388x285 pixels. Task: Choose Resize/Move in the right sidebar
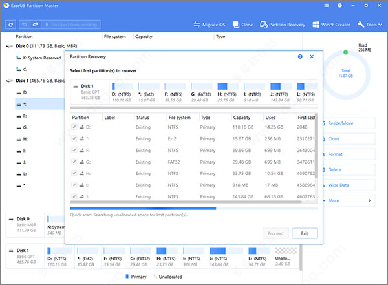click(343, 122)
